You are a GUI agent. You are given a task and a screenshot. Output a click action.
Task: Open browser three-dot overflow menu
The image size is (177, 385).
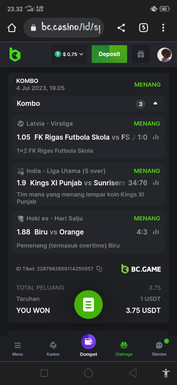[x=163, y=28]
